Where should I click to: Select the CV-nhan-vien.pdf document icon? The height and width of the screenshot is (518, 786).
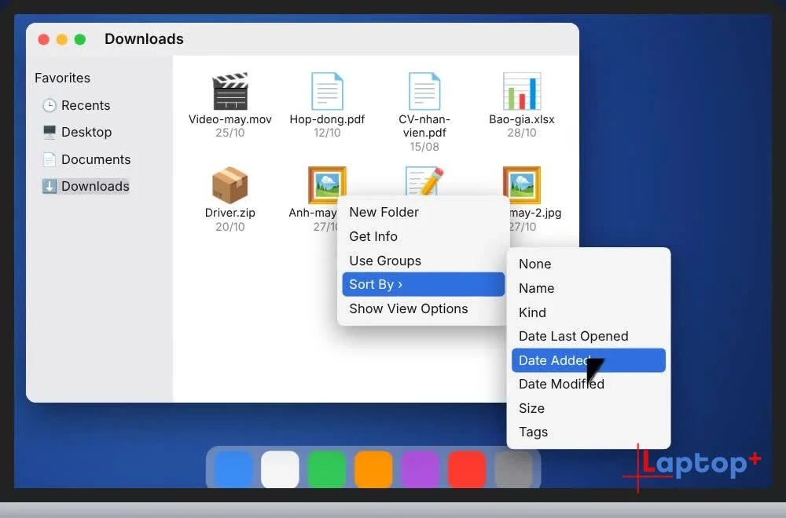[x=424, y=91]
